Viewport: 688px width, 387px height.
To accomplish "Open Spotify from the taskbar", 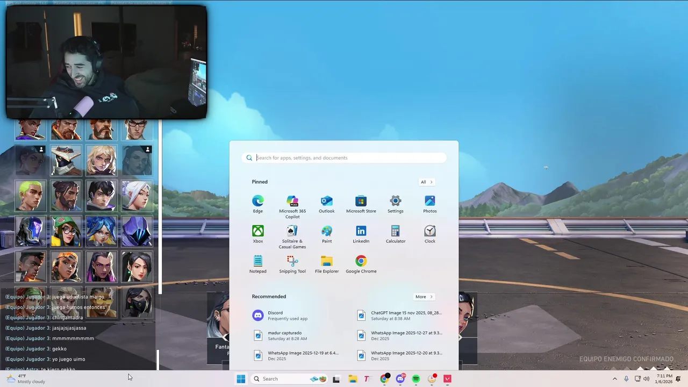I will pos(416,379).
